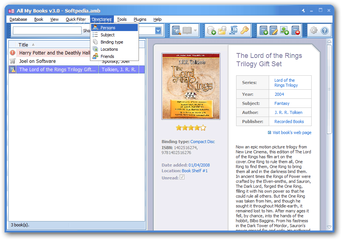This screenshot has height=240, width=342.
Task: Click the ISBN 1402516274 value
Action: coord(186,148)
